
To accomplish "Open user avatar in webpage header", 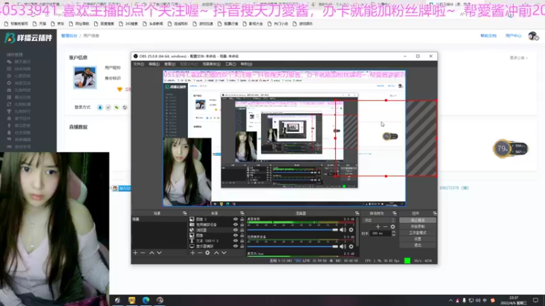I will coord(533,36).
